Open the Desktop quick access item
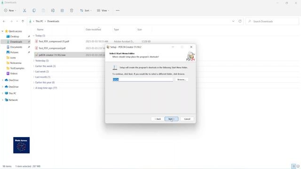 click(15, 37)
